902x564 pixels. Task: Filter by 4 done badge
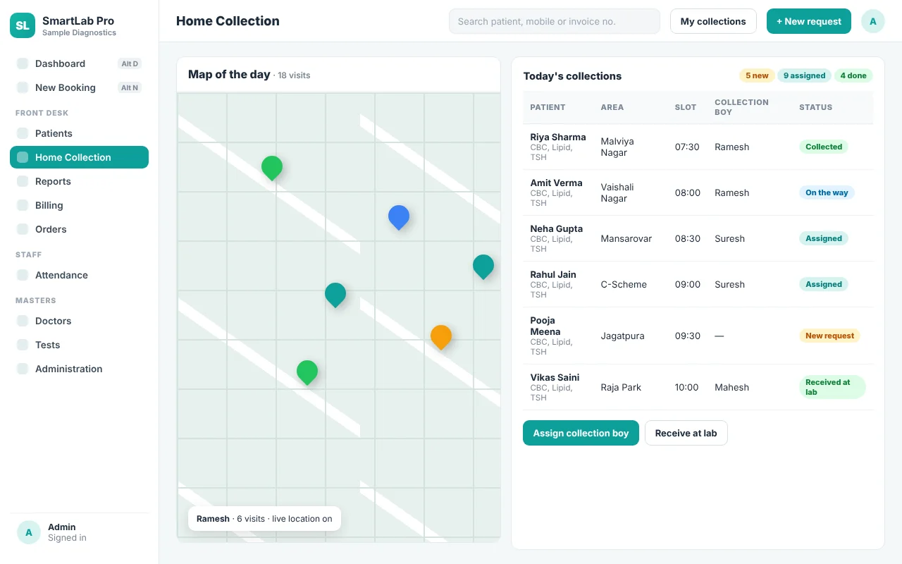[x=853, y=75]
